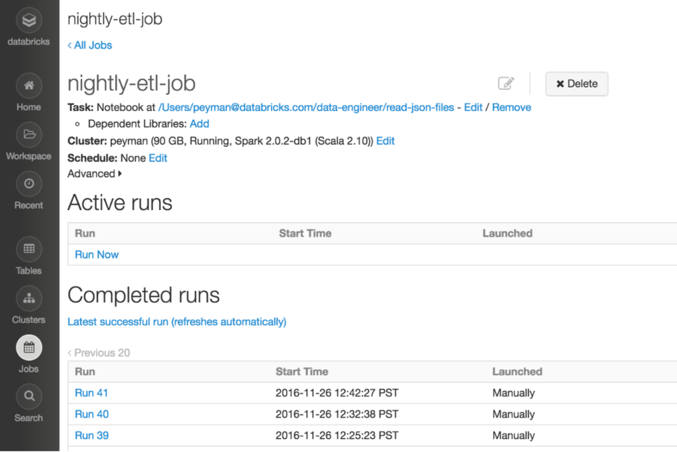Screen dimensions: 677x452
Task: Open the Workspace folder icon
Action: coord(29,135)
